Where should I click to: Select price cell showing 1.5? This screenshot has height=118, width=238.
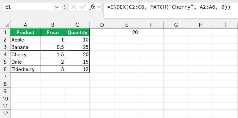52,54
